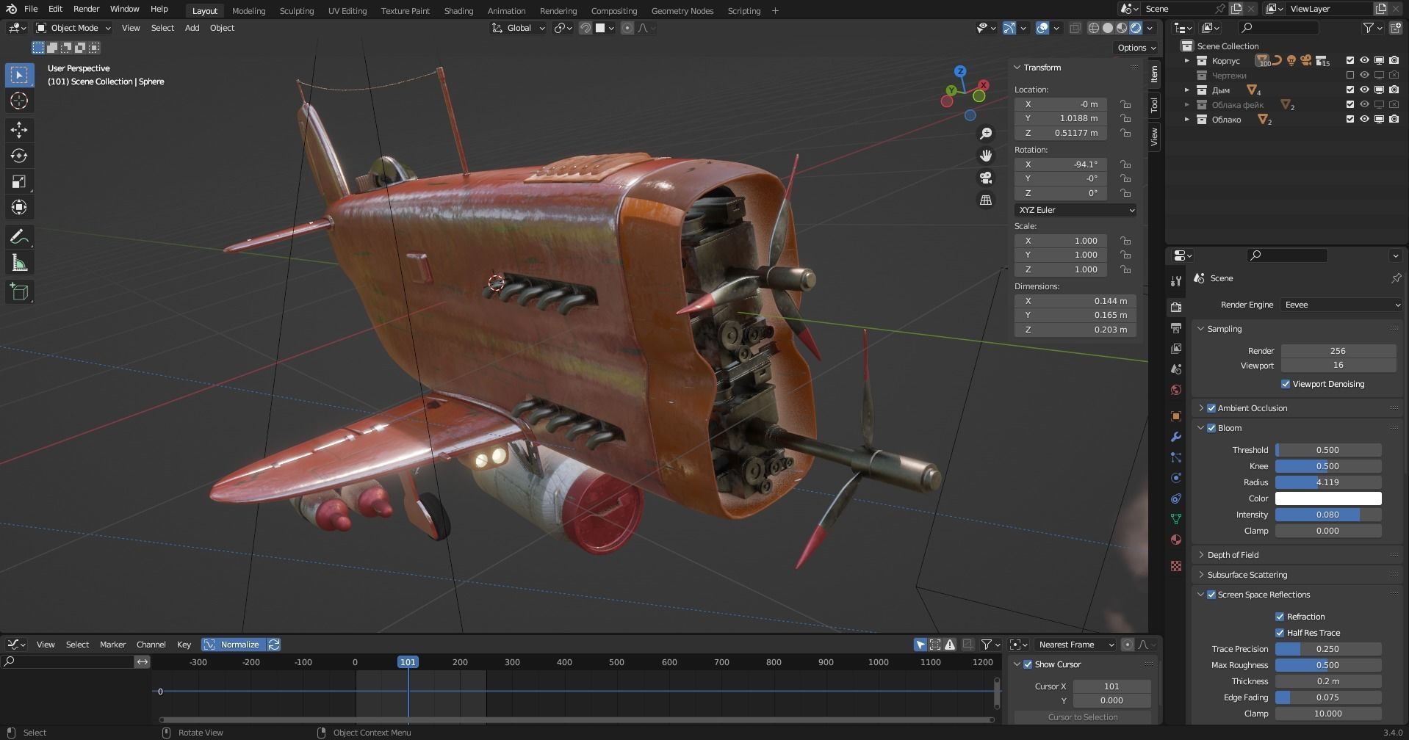
Task: Open the Render Engine Eevee dropdown
Action: (x=1341, y=305)
